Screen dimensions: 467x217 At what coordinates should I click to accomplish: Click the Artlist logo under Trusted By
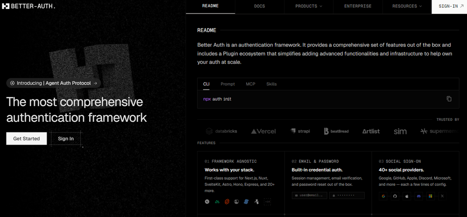[x=371, y=131]
